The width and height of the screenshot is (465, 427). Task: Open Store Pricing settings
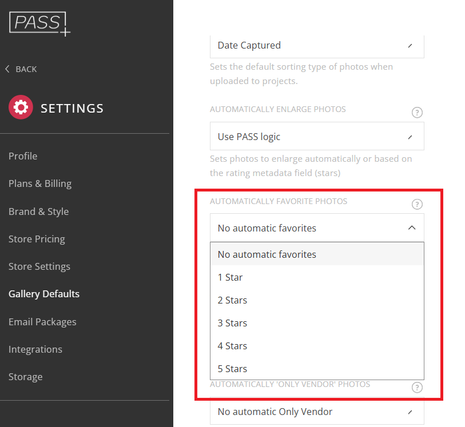pos(37,239)
